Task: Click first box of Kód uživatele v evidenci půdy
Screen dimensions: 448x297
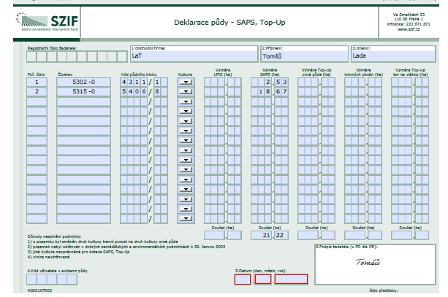Action: click(x=31, y=279)
